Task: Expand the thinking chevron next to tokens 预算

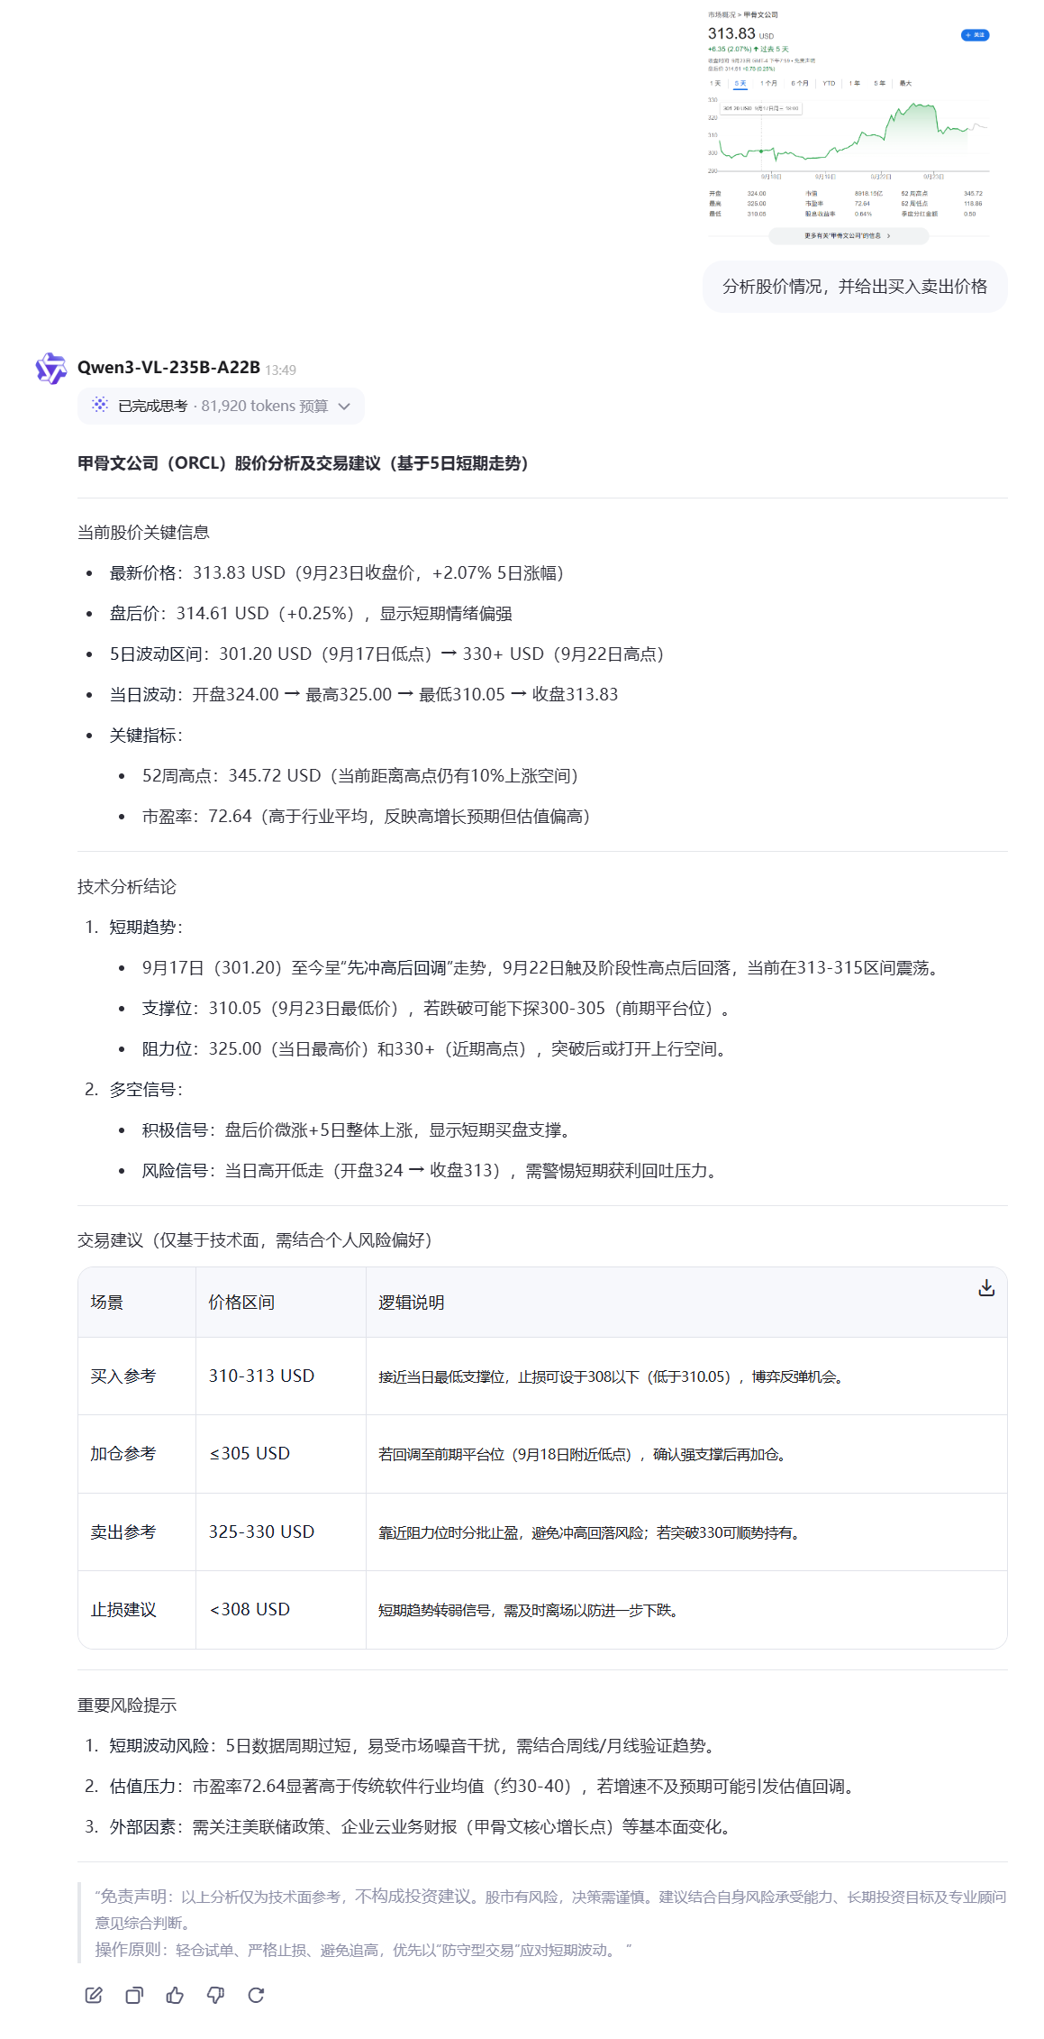Action: 344,407
